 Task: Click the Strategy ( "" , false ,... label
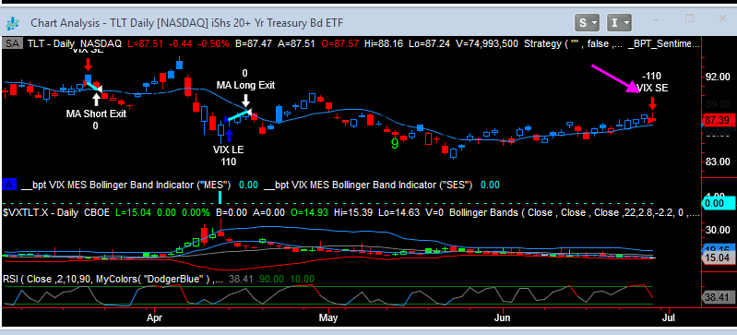pos(574,43)
